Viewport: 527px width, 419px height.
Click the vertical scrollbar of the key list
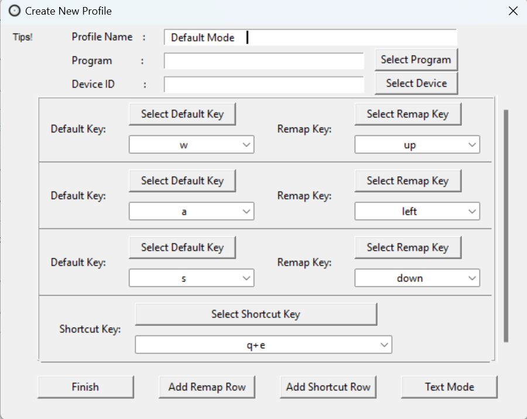tap(506, 225)
